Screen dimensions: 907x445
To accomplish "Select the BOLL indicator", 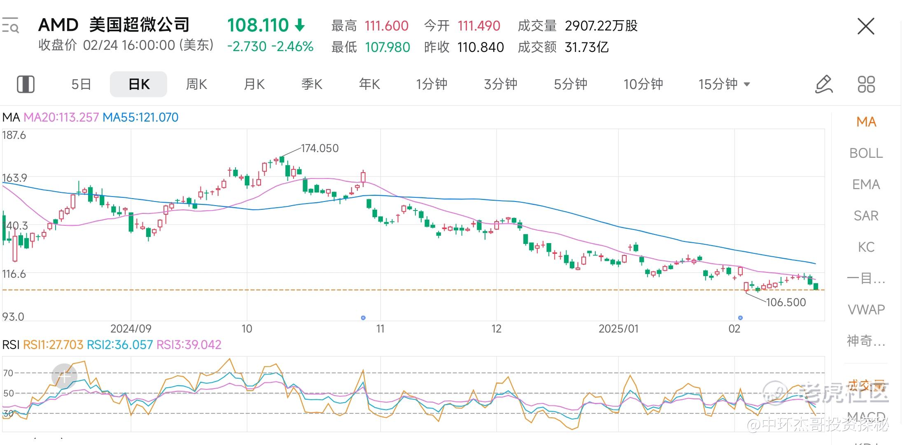I will 866,153.
